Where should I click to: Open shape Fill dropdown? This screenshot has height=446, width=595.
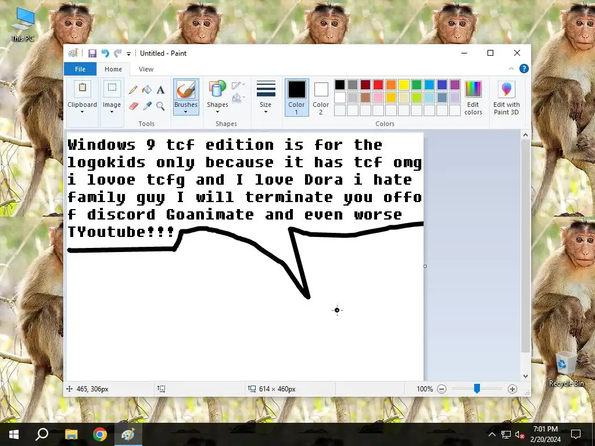pyautogui.click(x=238, y=98)
